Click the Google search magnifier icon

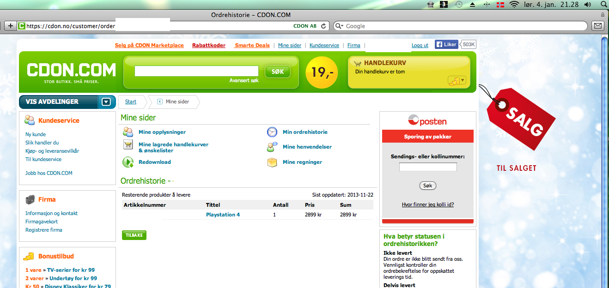pyautogui.click(x=339, y=26)
